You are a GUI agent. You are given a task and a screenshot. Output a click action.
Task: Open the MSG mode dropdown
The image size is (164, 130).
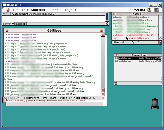coord(6,14)
